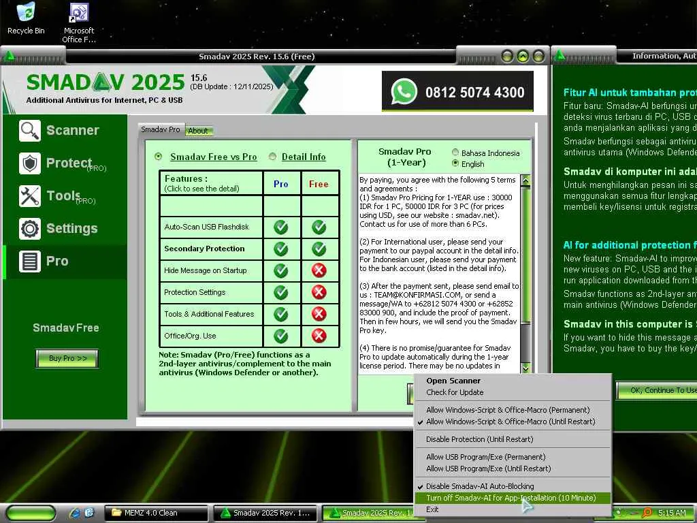Select Disable Protection (Until Restart)
Viewport: 697px width, 523px height.
tap(512, 439)
